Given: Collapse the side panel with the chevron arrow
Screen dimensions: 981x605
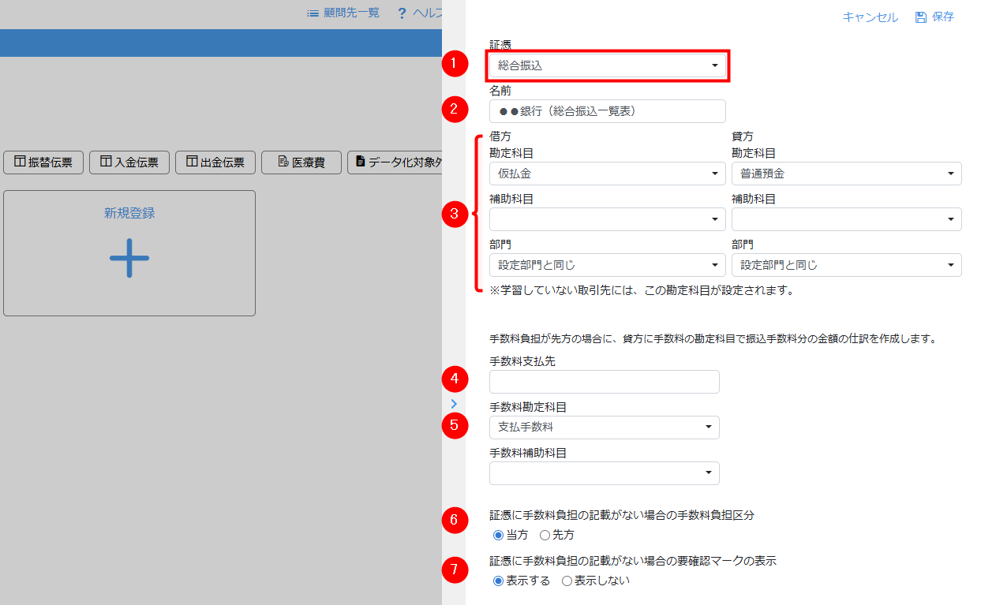Looking at the screenshot, I should pos(454,404).
